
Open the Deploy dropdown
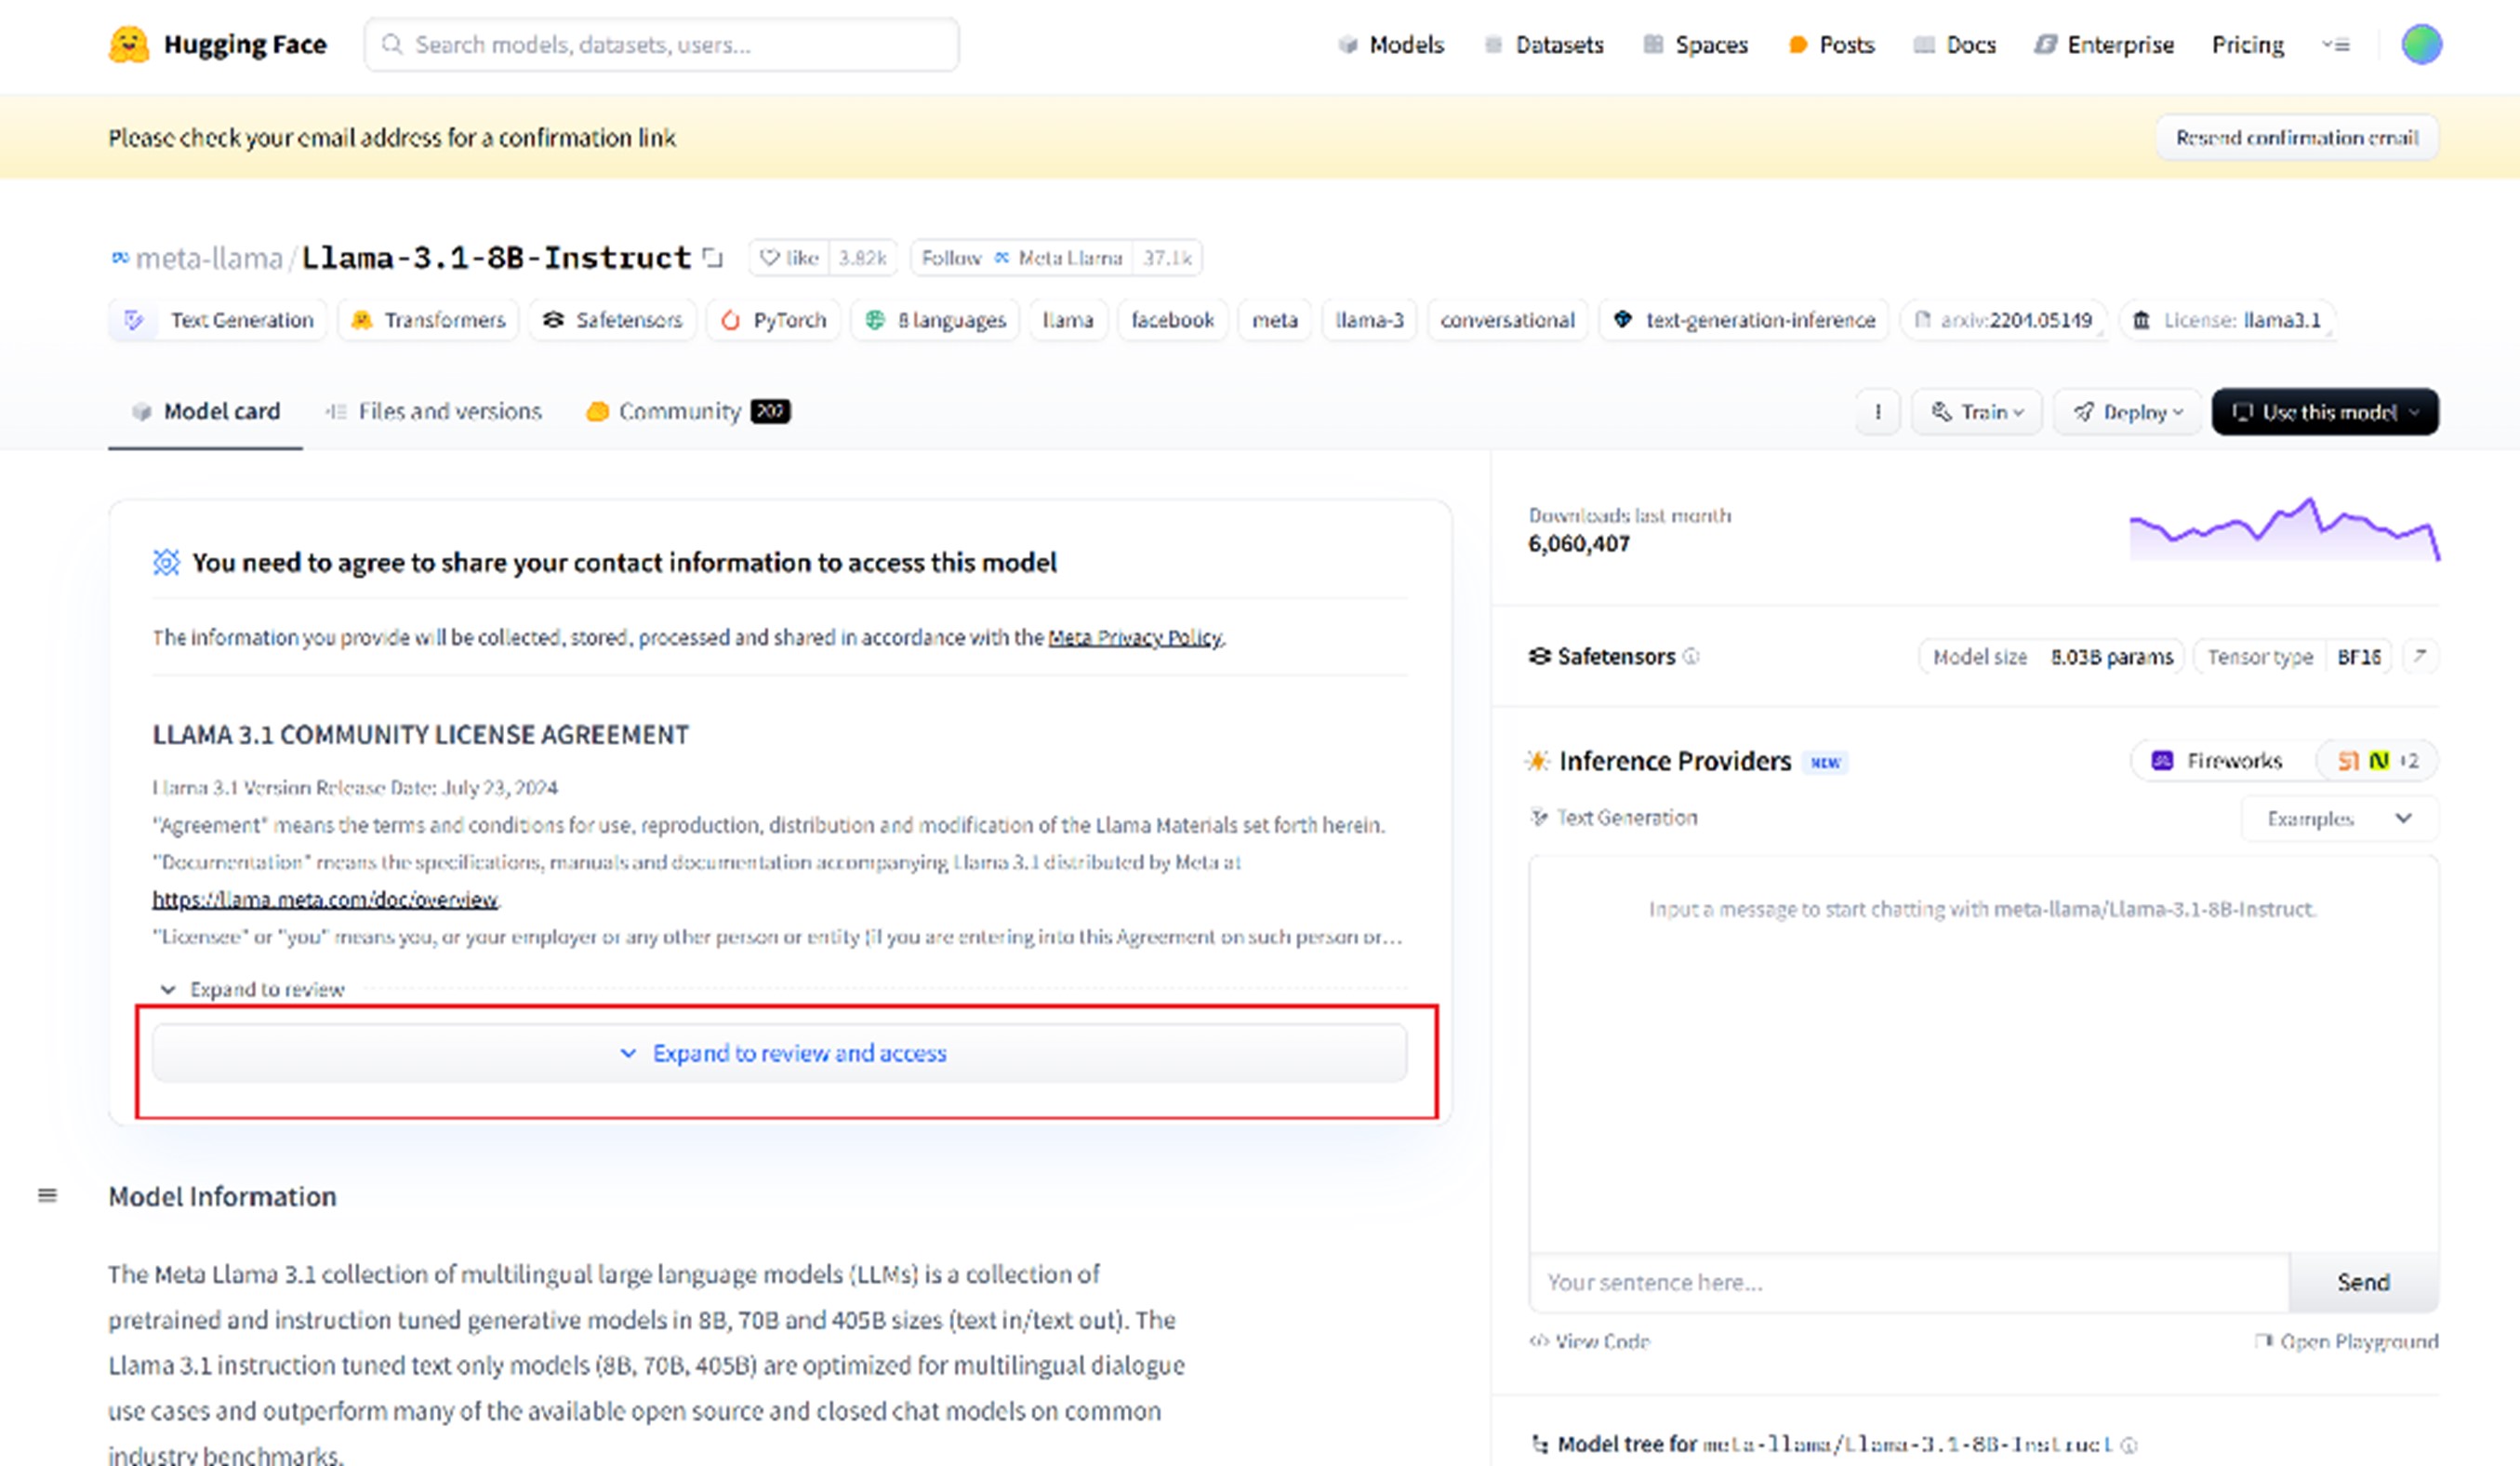click(2127, 412)
